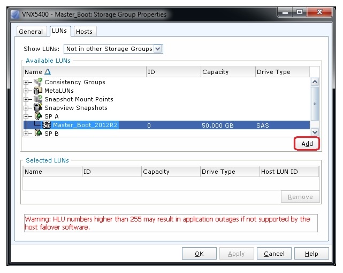Click the scroll up arrow in Available LUNs
343x273 pixels.
[x=315, y=82]
